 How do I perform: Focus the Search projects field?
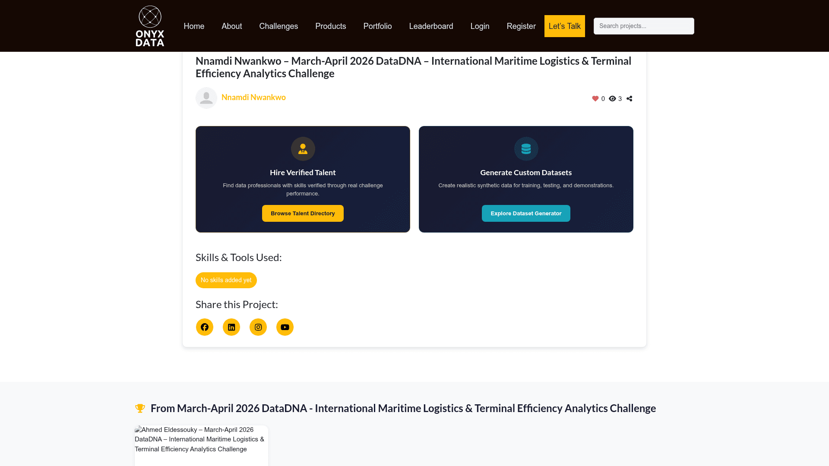(644, 26)
